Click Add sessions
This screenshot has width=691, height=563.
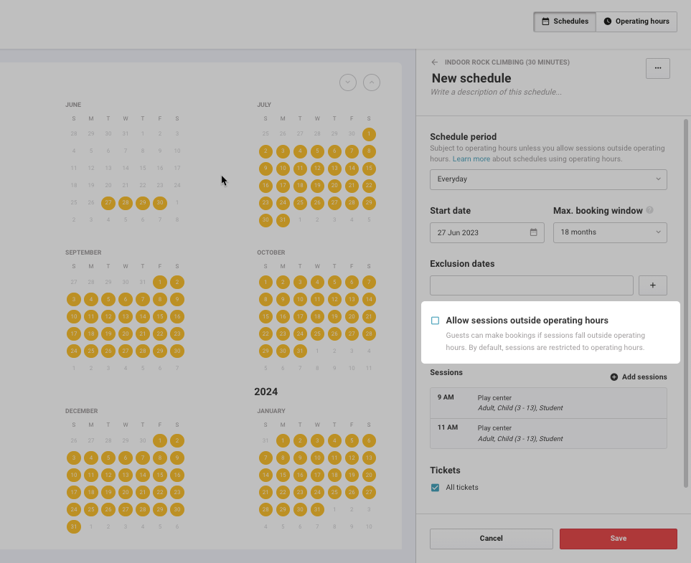638,377
